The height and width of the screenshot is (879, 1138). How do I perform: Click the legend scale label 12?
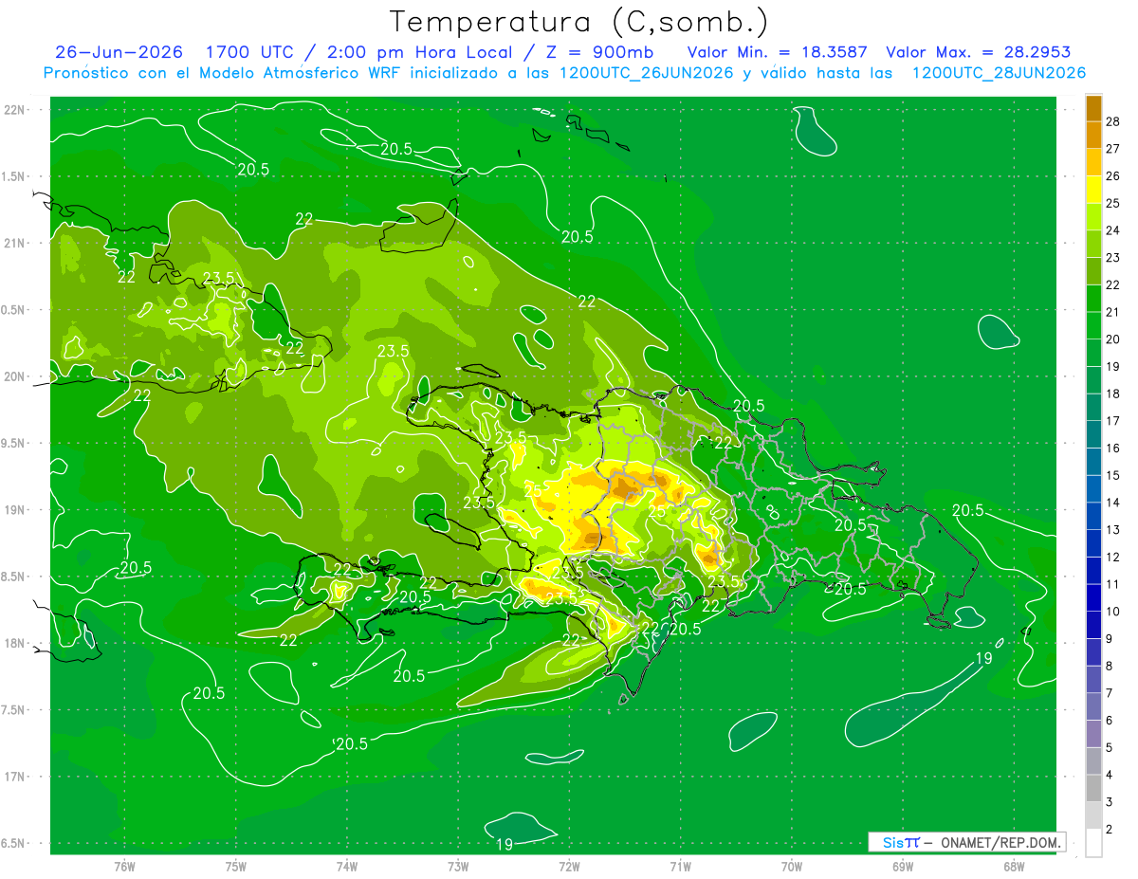[x=1113, y=557]
